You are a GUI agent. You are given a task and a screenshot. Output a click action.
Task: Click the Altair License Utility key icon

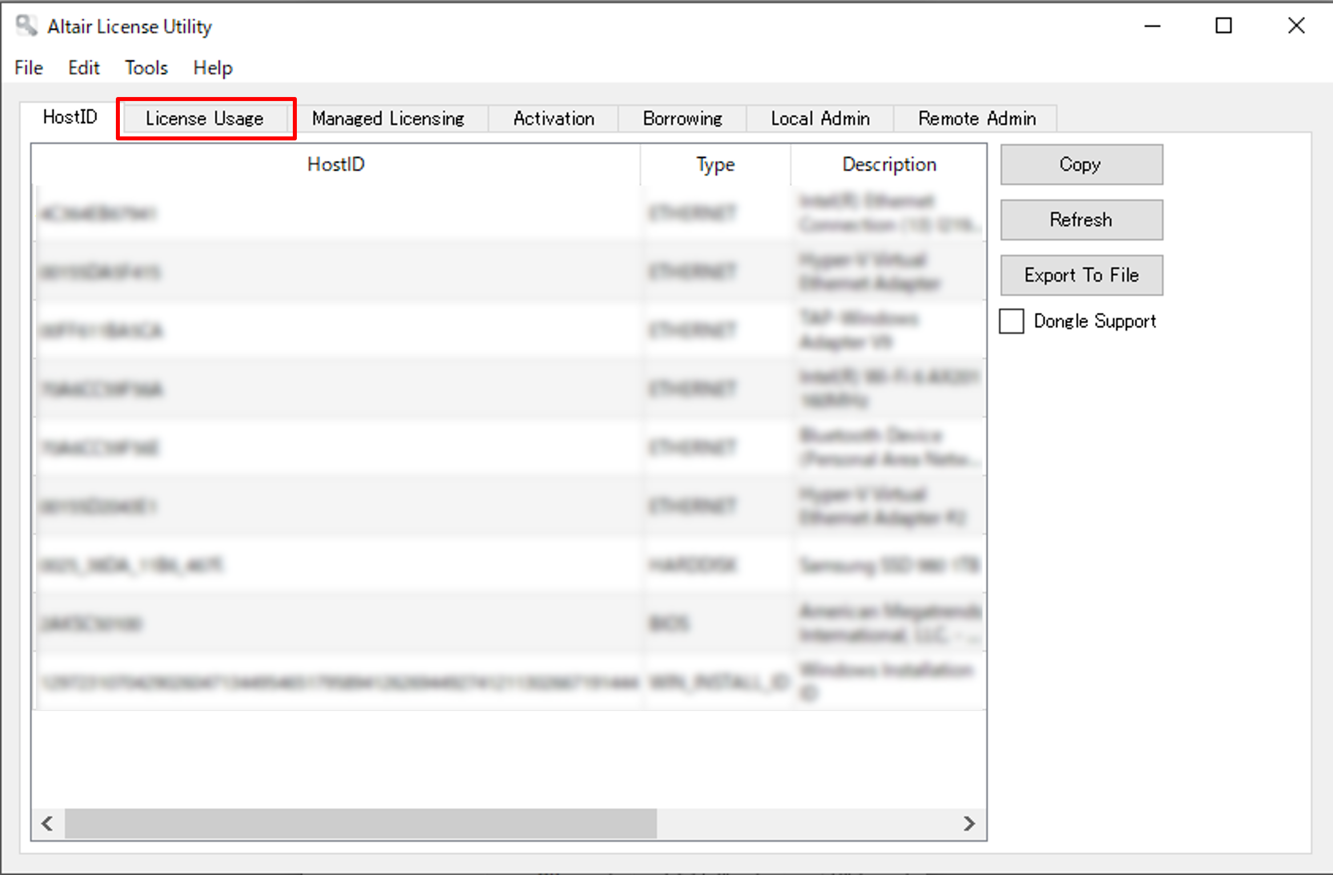[x=26, y=26]
